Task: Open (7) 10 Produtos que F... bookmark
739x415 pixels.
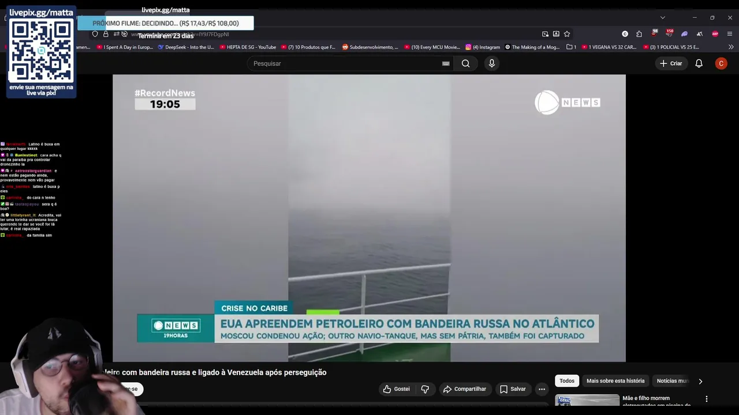Action: click(x=307, y=47)
